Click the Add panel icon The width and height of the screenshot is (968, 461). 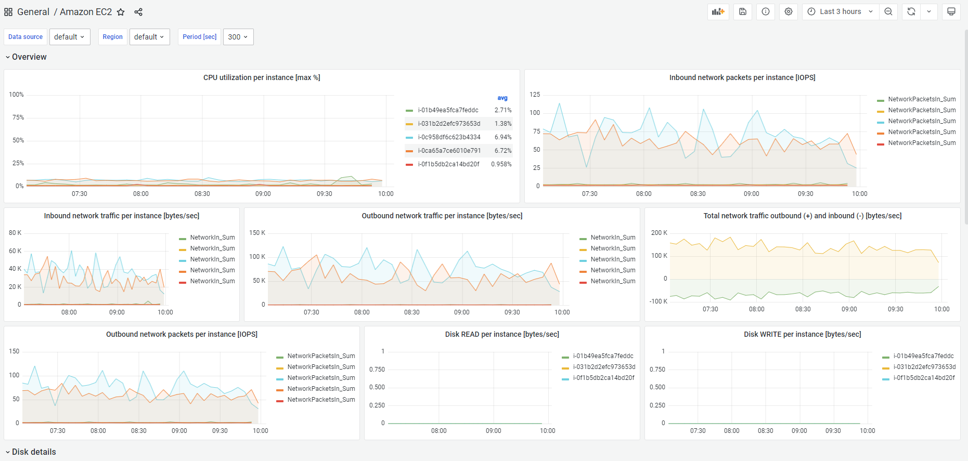[x=718, y=11]
